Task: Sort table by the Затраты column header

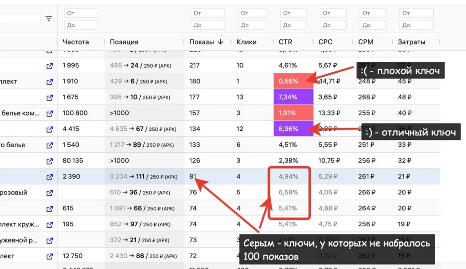Action: (x=411, y=42)
